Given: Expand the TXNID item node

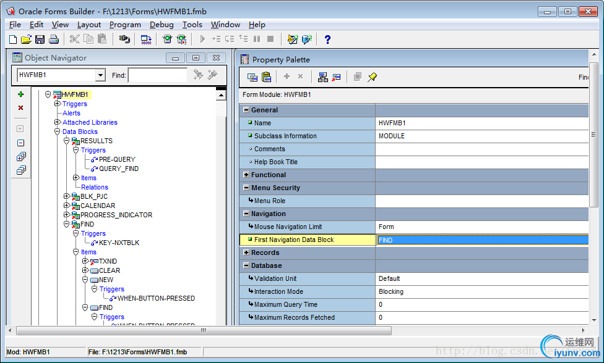Looking at the screenshot, I should click(85, 261).
